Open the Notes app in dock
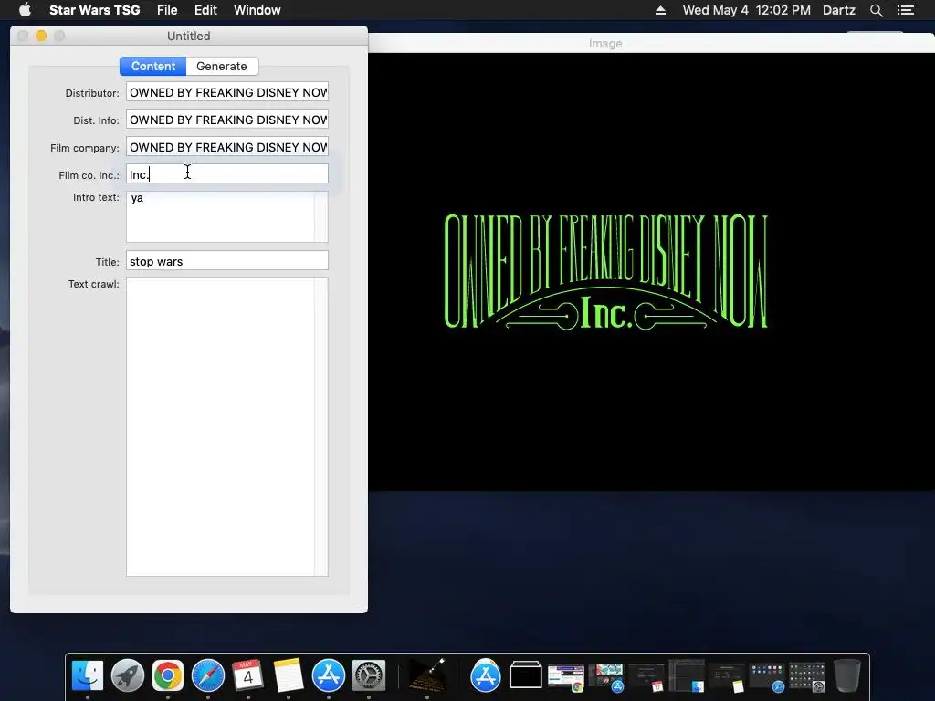 coord(289,676)
